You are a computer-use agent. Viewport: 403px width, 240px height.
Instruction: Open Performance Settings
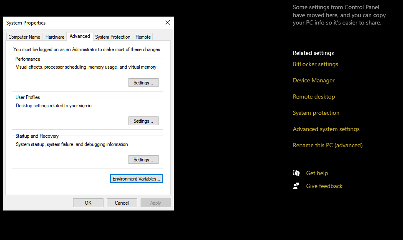[143, 82]
